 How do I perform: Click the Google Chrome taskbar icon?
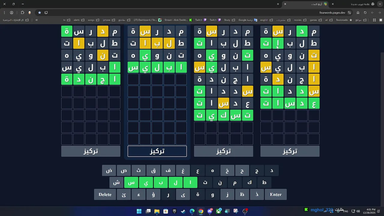point(201,211)
